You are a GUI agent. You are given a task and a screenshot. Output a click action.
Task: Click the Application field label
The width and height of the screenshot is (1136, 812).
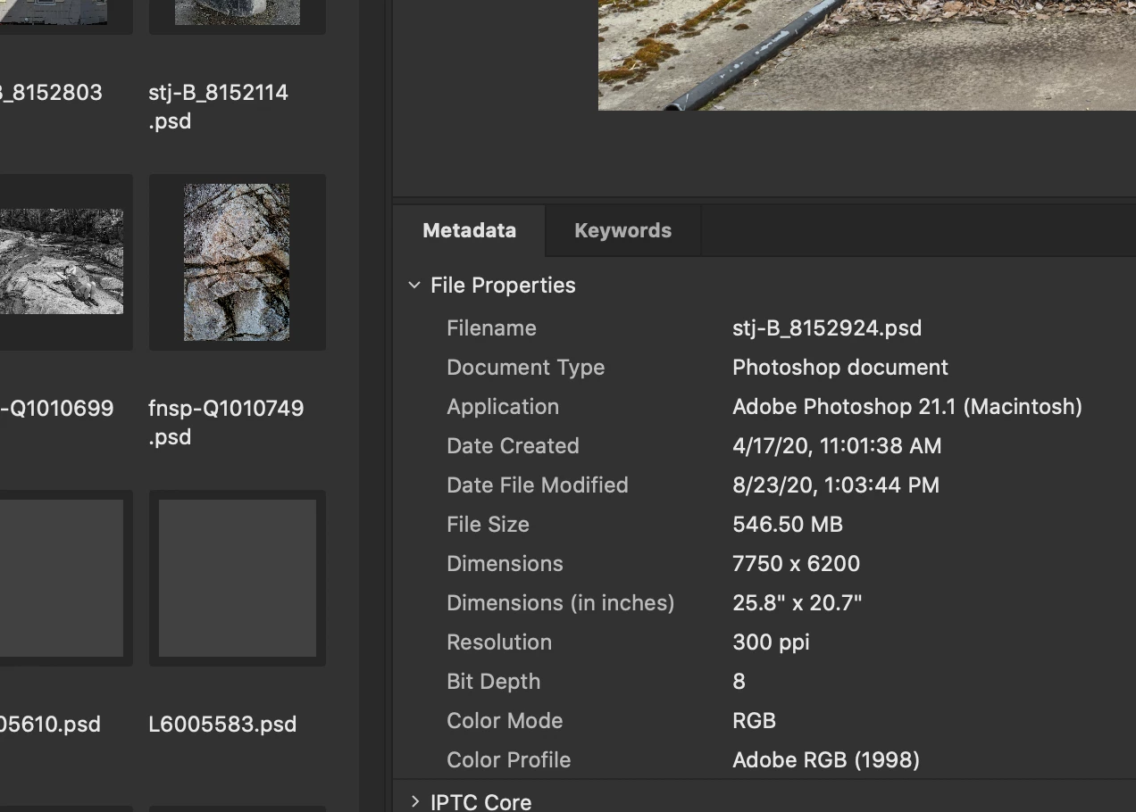coord(503,407)
